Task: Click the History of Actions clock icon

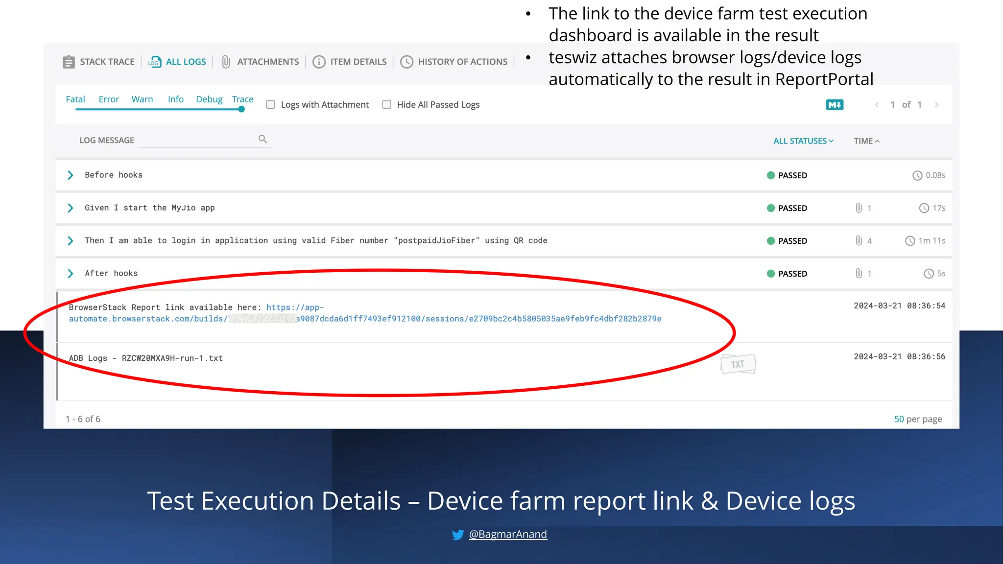Action: click(x=406, y=62)
